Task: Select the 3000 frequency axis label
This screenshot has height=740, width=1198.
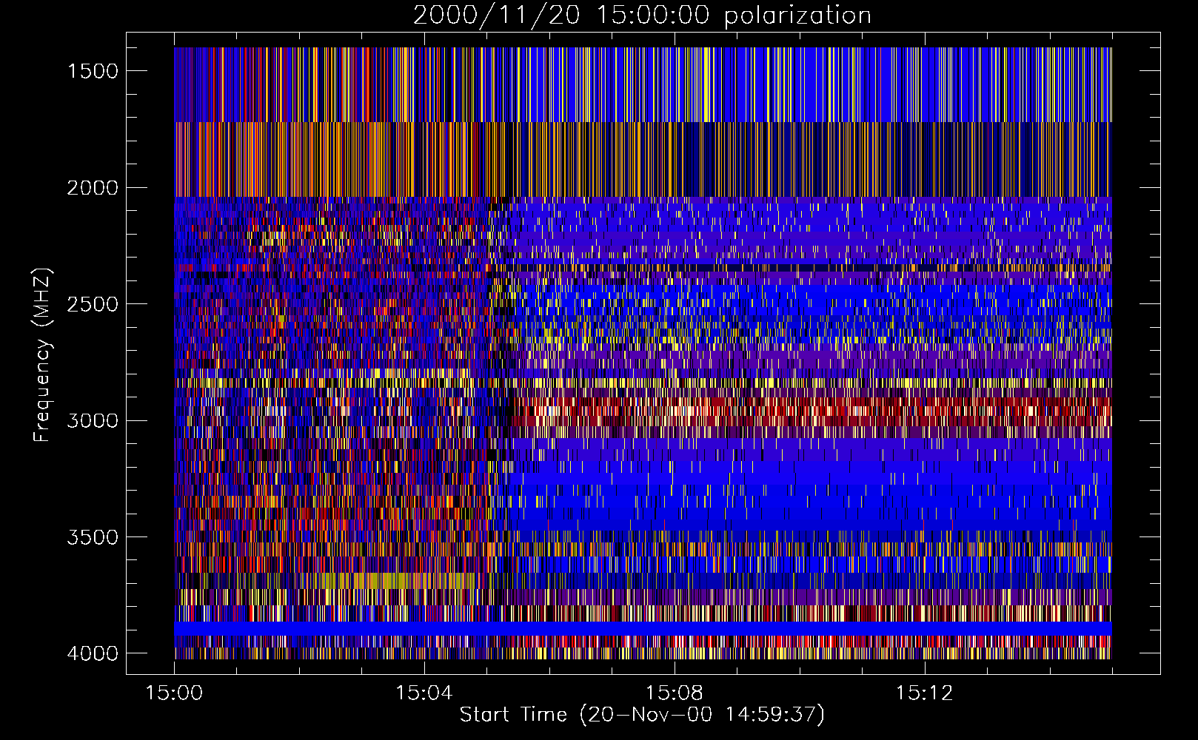Action: click(93, 420)
